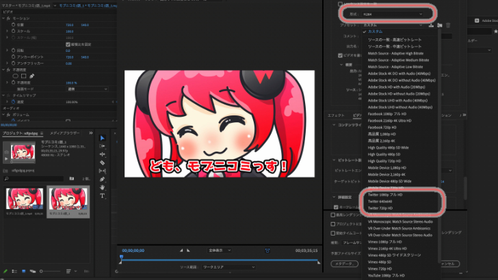Choose Facebook 1080p フル HD preset
498x280 pixels.
pyautogui.click(x=387, y=114)
